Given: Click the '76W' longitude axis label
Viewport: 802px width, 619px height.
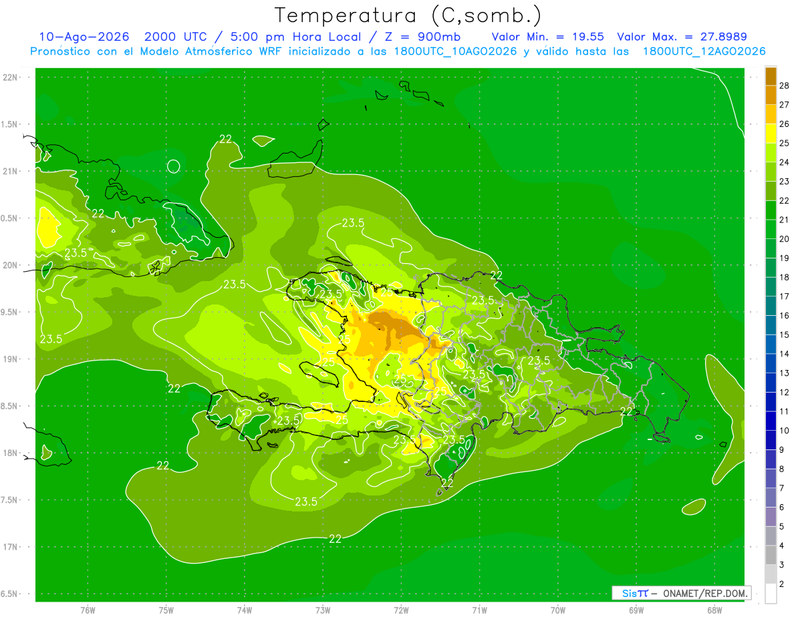Looking at the screenshot, I should tap(88, 610).
